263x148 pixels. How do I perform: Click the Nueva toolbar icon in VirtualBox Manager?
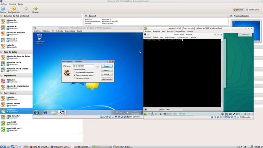pyautogui.click(x=3, y=9)
